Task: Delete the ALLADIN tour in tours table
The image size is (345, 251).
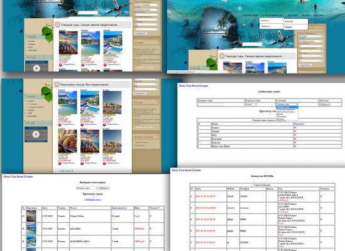Action: (150, 229)
